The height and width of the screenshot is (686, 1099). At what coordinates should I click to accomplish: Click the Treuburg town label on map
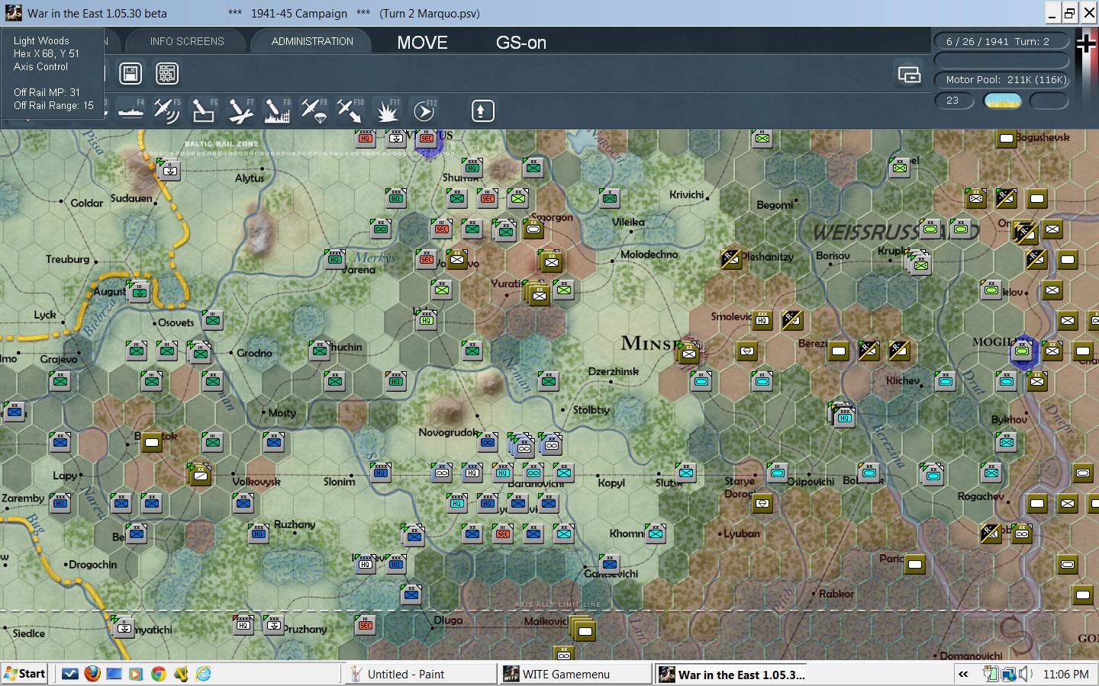pos(67,259)
